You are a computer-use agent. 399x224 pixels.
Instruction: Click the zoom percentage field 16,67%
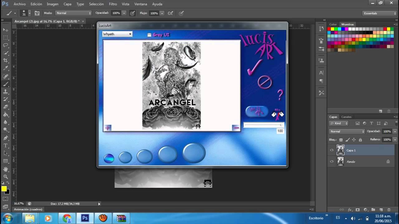click(x=19, y=204)
